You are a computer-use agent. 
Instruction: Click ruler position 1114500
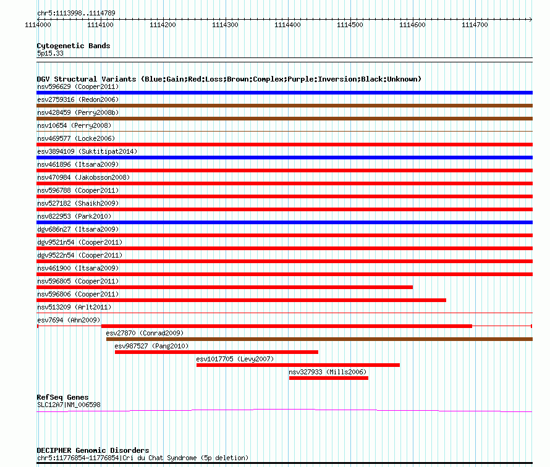(x=350, y=25)
